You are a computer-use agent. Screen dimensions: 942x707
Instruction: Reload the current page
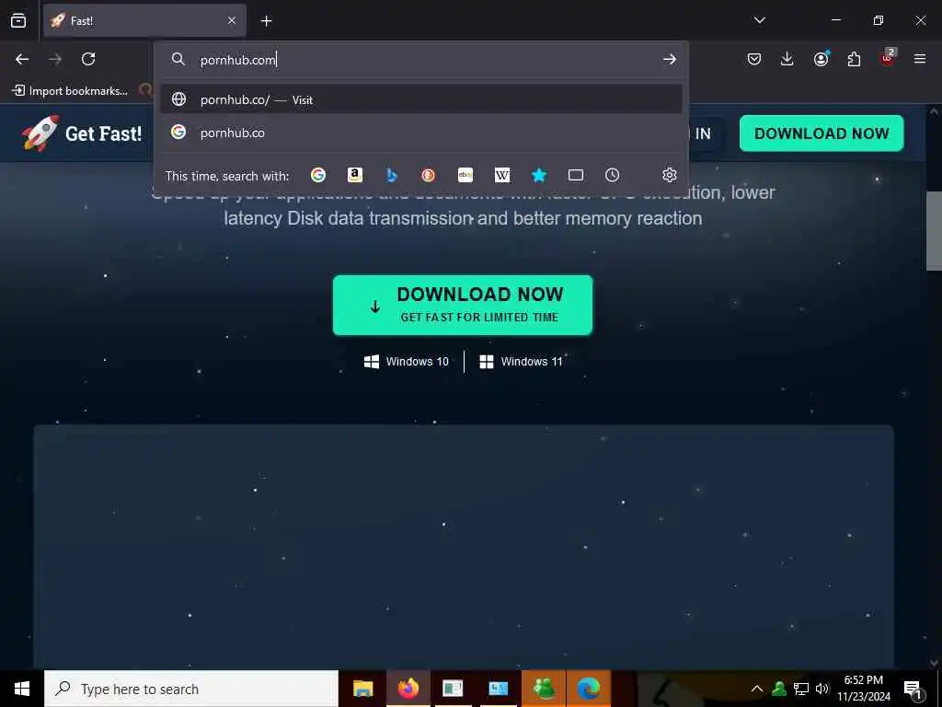pos(88,59)
